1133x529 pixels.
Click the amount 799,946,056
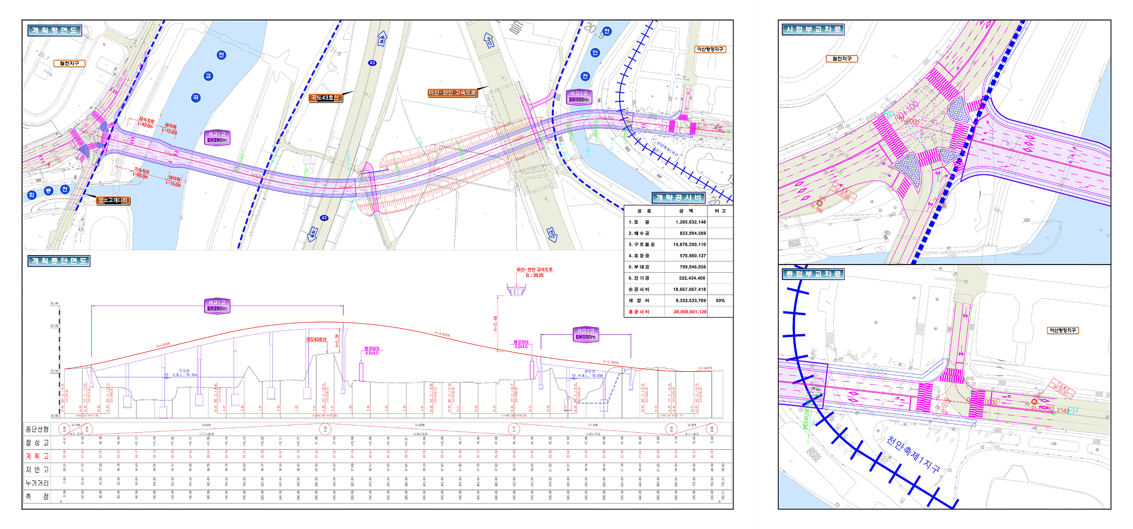(693, 267)
